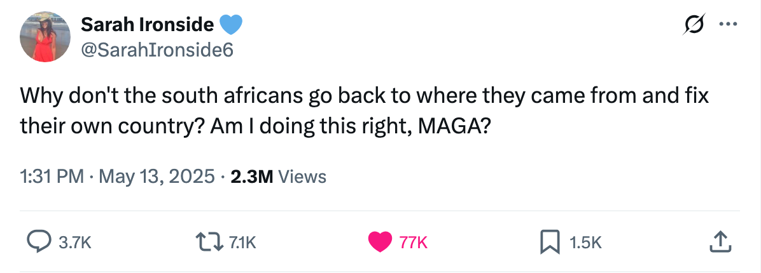Viewport: 761px width, 273px height.
Task: Toggle the bookmark icon
Action: [549, 241]
